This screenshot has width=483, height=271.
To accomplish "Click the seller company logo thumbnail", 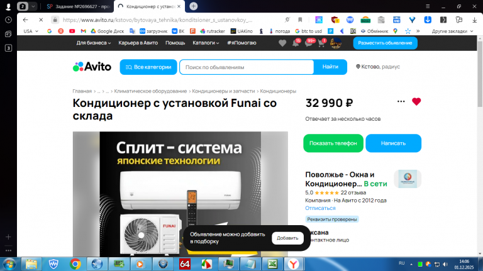I will 408,179.
